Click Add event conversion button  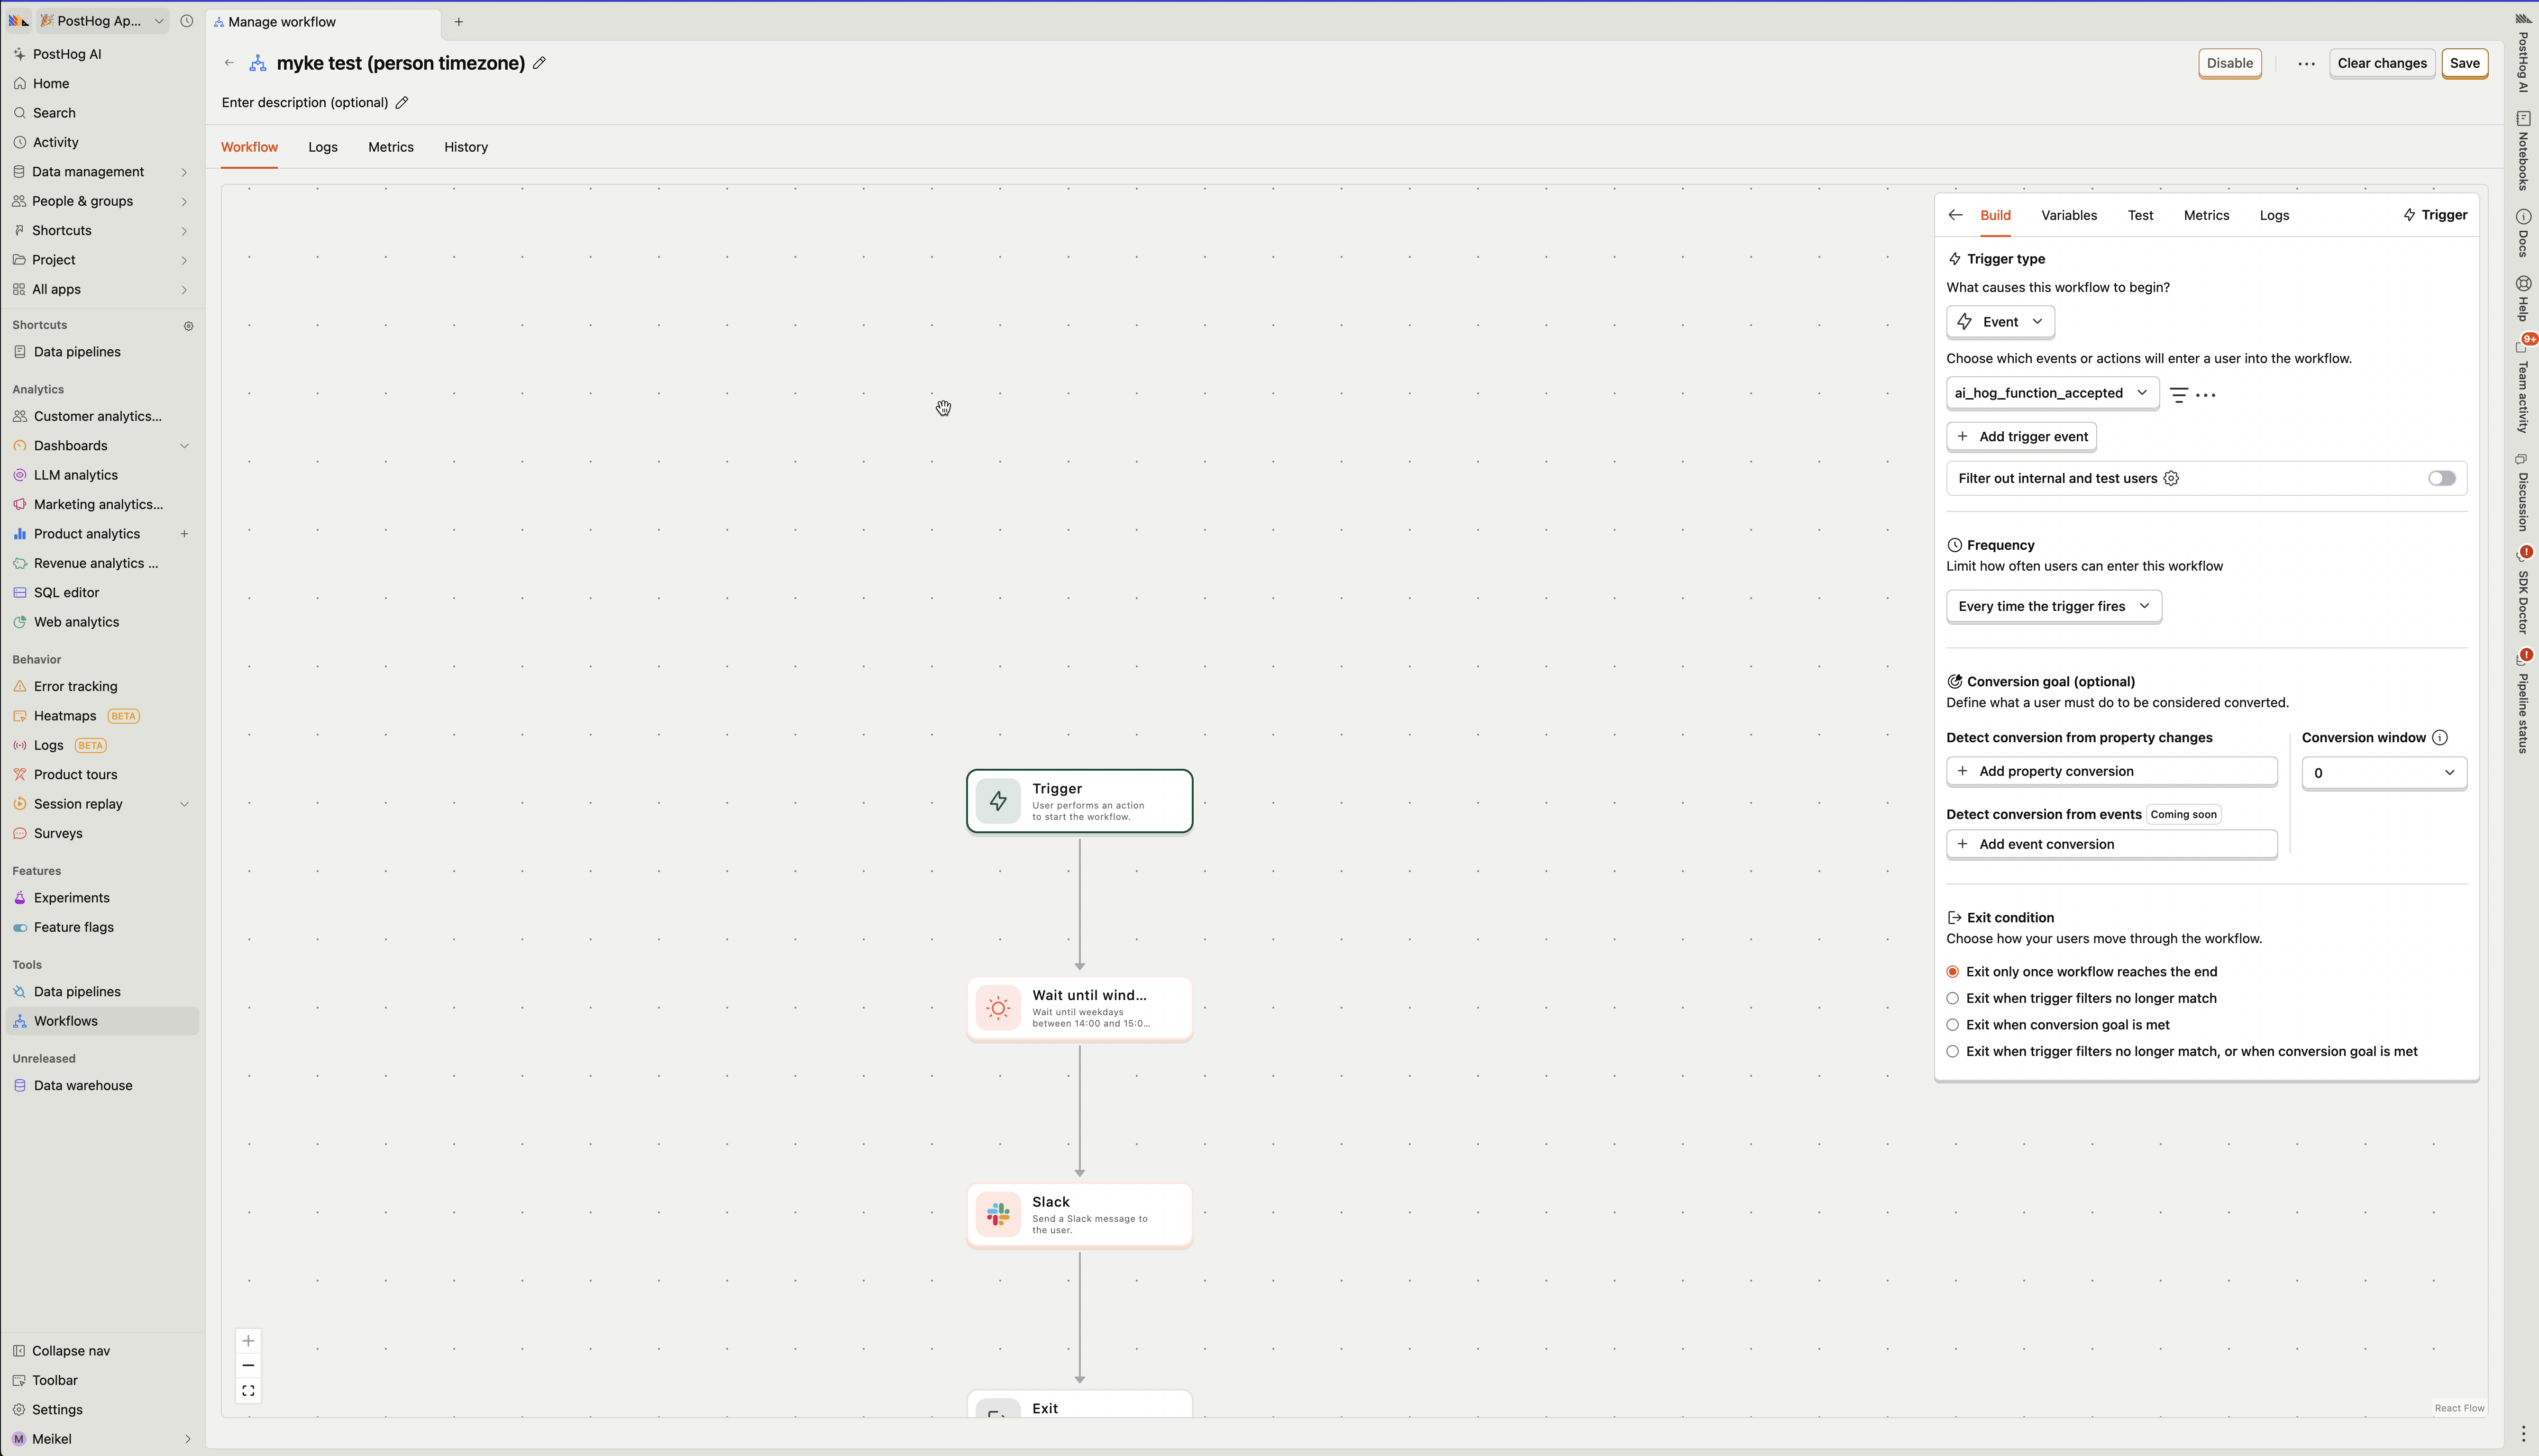click(x=2111, y=845)
